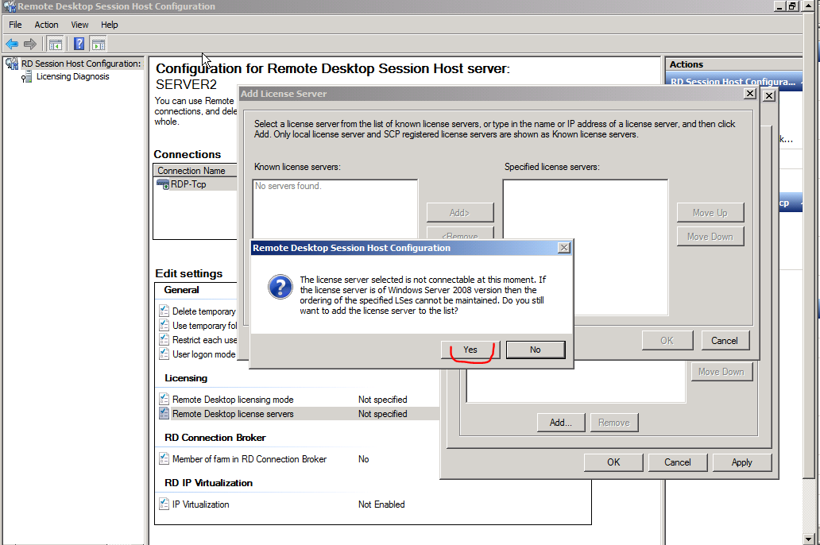Click Remote Desktop license servers setting icon
Image resolution: width=820 pixels, height=545 pixels.
pyautogui.click(x=164, y=413)
